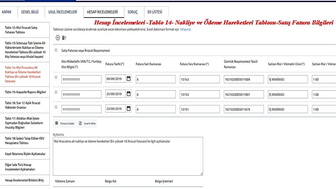Click Belge Adı column header

[x=111, y=181]
